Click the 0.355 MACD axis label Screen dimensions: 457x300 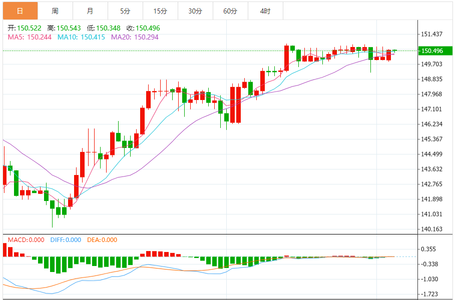click(428, 249)
